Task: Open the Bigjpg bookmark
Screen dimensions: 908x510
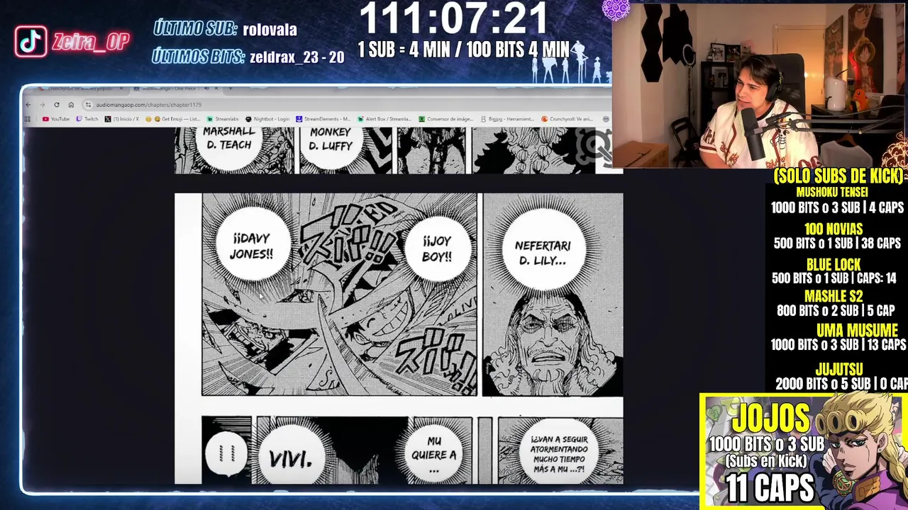Action: (x=506, y=119)
